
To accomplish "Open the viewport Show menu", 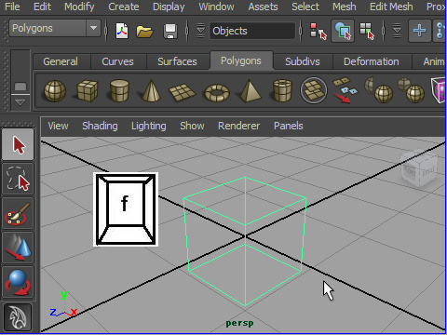I will [x=192, y=126].
